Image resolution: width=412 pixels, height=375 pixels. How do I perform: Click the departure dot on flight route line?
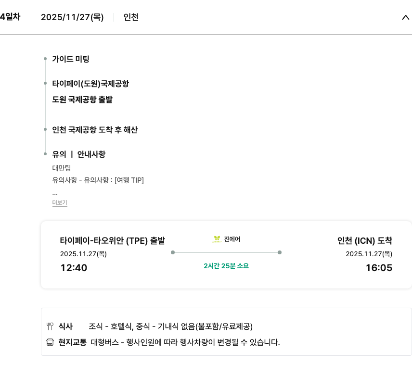click(x=173, y=252)
